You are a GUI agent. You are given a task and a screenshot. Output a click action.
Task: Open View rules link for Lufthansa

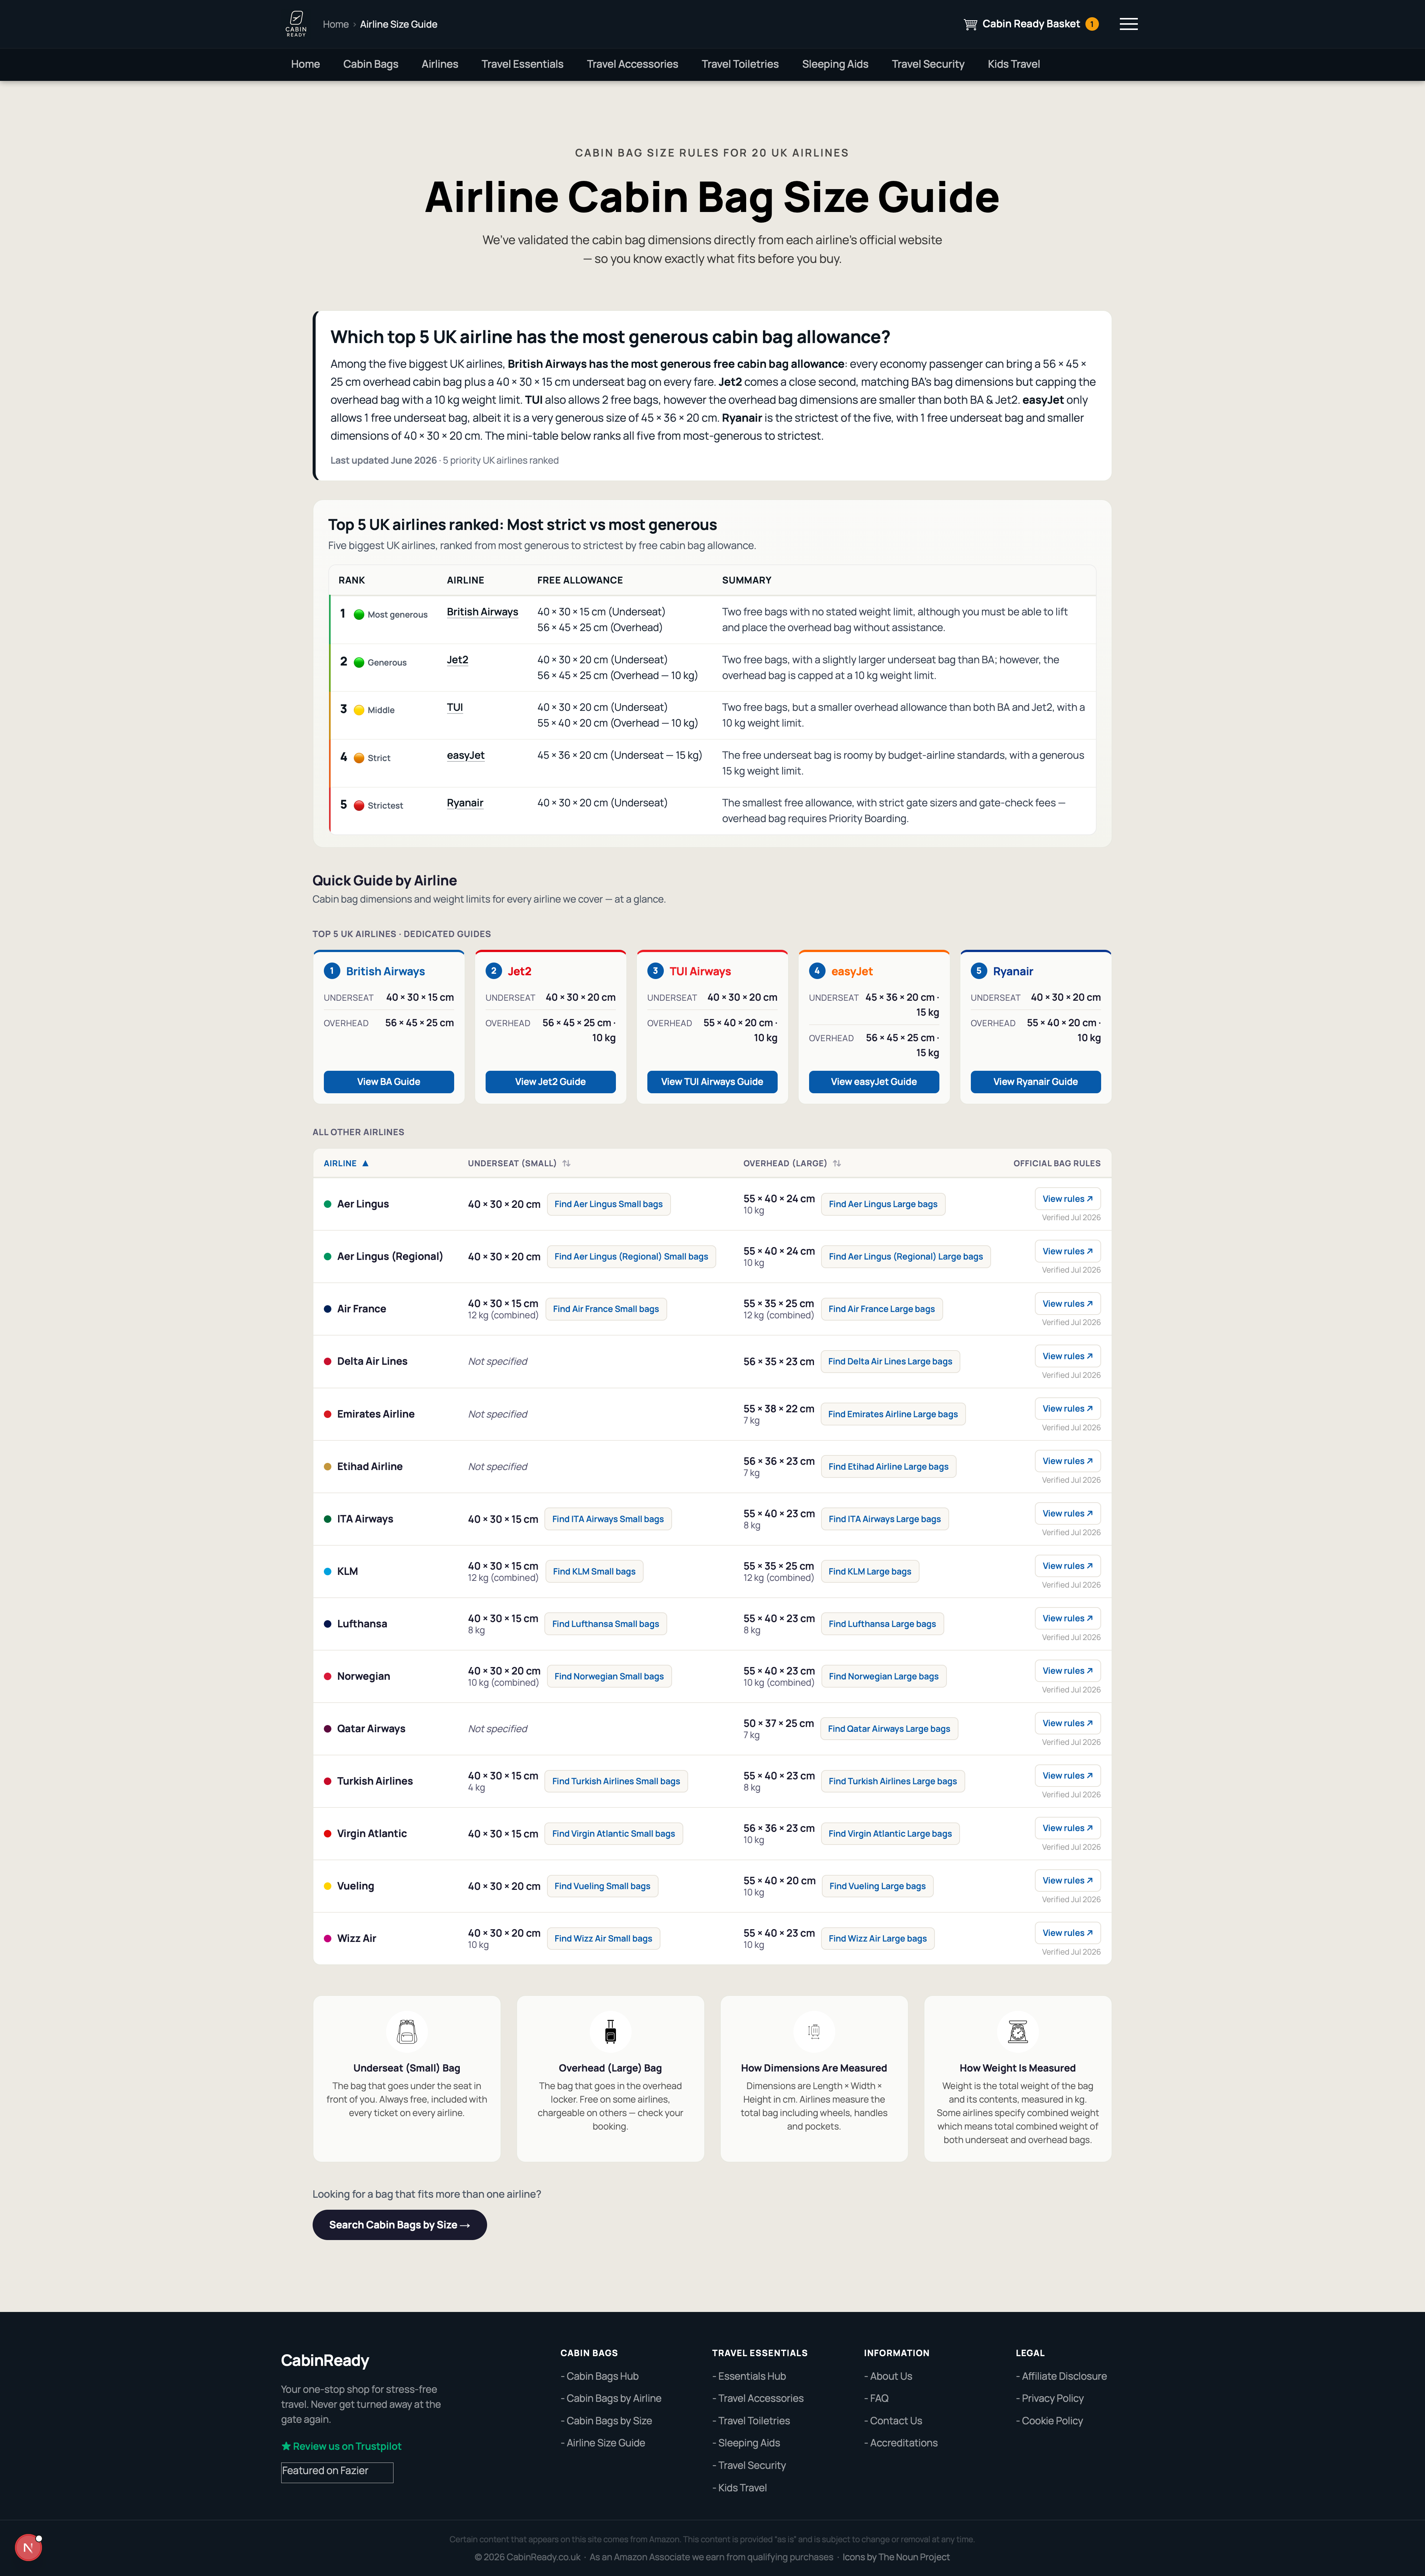(x=1067, y=1618)
